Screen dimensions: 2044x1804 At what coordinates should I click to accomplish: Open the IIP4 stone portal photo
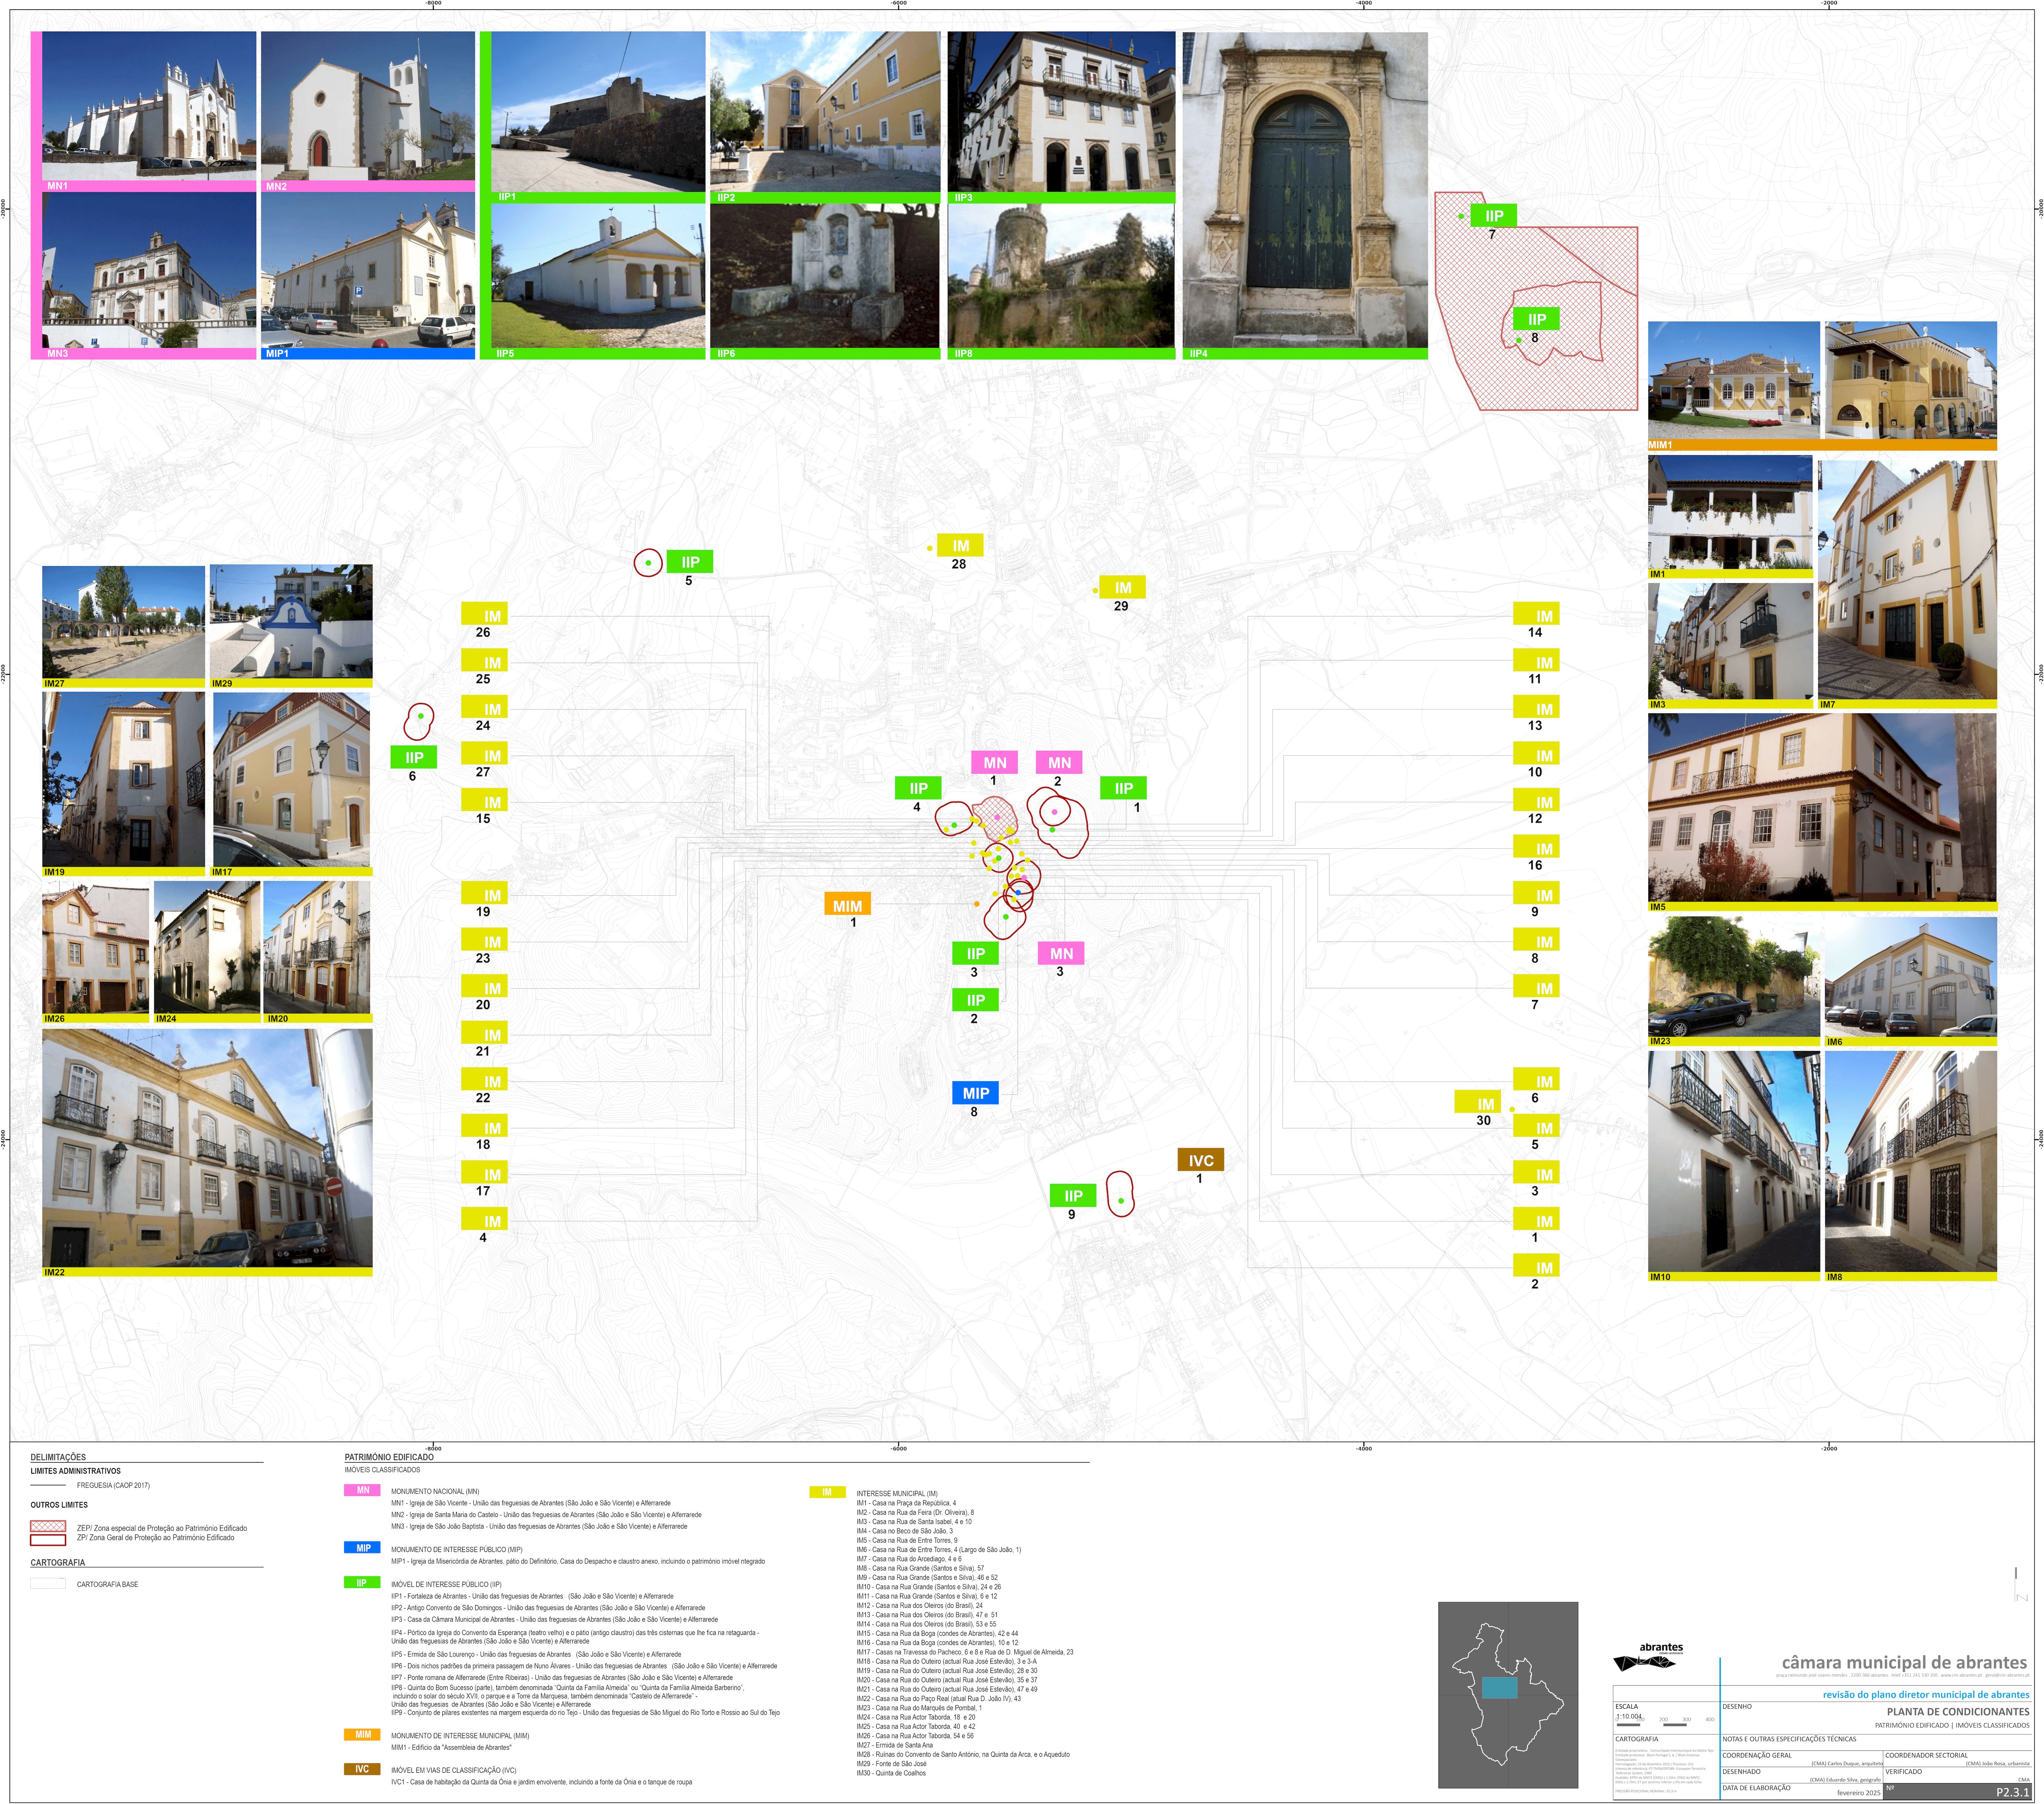tap(1305, 195)
